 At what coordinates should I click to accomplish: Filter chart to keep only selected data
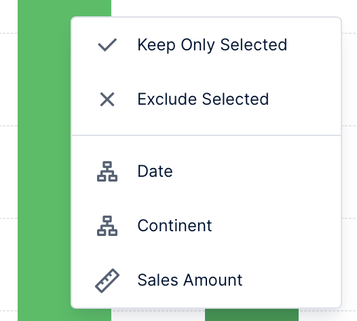pyautogui.click(x=206, y=45)
